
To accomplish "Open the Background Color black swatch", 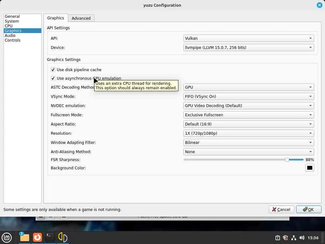I will (x=310, y=168).
